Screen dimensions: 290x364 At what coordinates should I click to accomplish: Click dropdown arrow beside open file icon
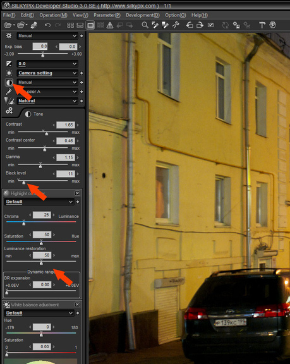point(14,25)
